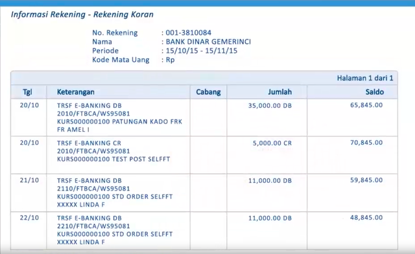The width and height of the screenshot is (415, 254).
Task: Click the 'Kode Mata Uang' label
Action: [121, 60]
